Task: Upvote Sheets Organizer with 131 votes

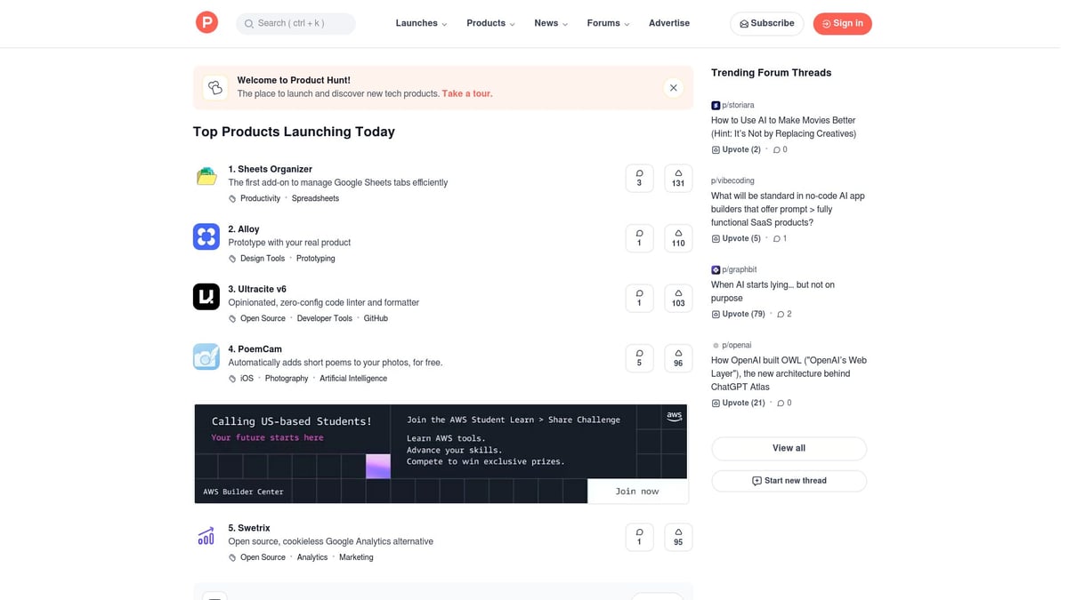Action: click(678, 178)
